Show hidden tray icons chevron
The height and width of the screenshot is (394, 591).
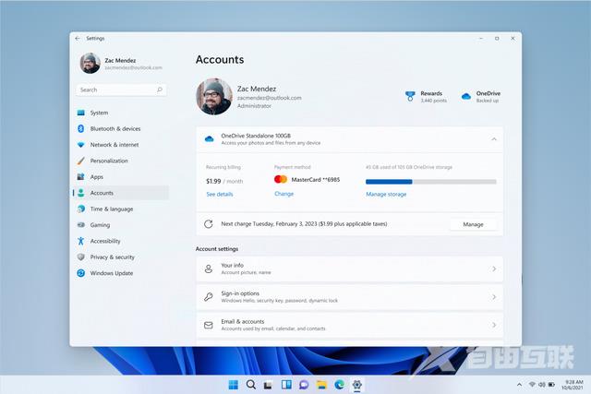(x=519, y=385)
